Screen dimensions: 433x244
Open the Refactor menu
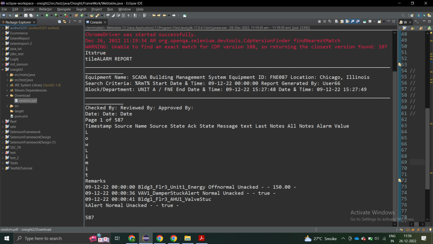pos(45,9)
